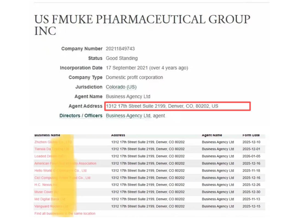The image size is (296, 218).
Task: Click the Directors / Officers link
Action: point(81,116)
